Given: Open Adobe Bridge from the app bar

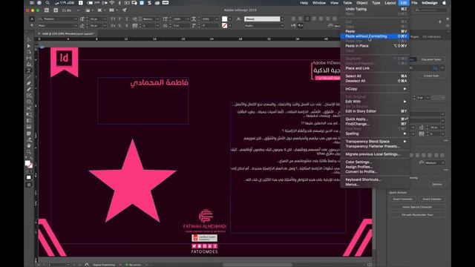Looking at the screenshot, I should (47, 10).
